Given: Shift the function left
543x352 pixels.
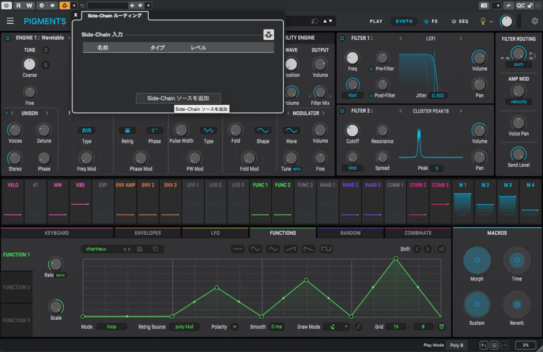Looking at the screenshot, I should pyautogui.click(x=417, y=249).
